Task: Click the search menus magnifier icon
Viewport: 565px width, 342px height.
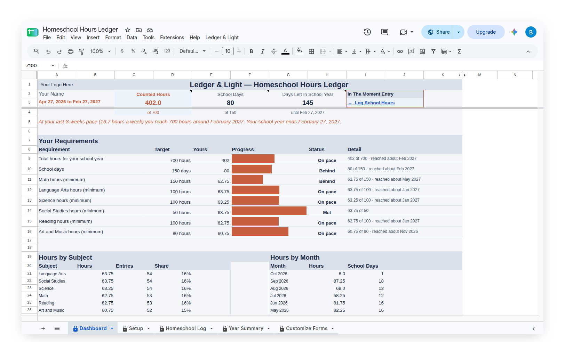Action: tap(37, 51)
